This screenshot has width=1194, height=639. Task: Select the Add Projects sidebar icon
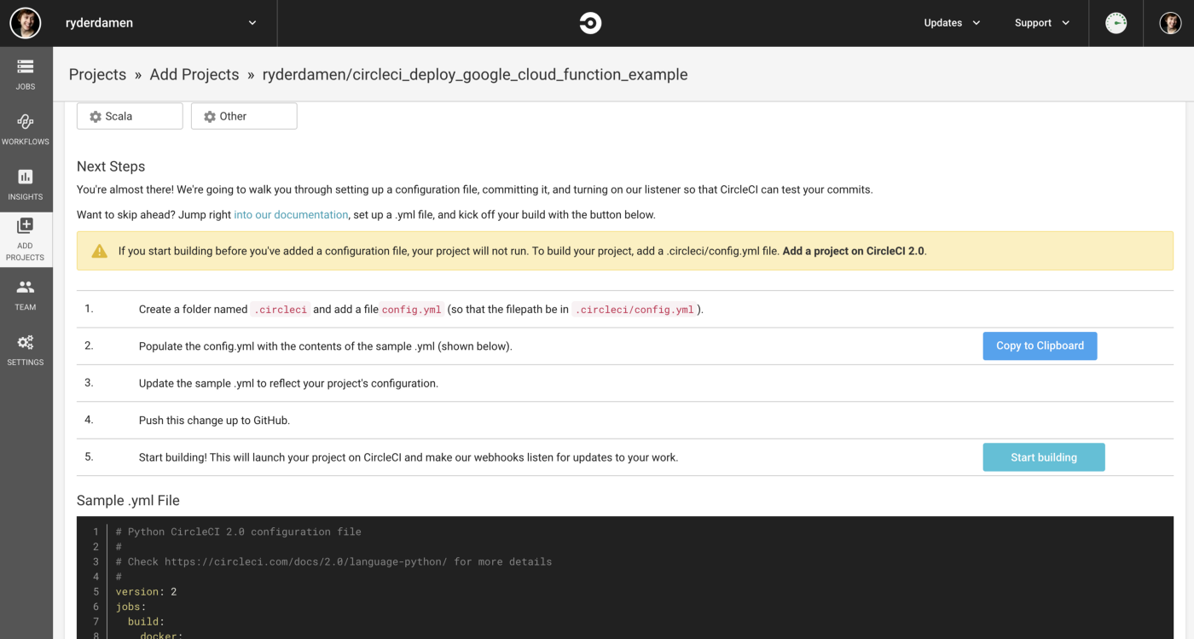pyautogui.click(x=26, y=239)
